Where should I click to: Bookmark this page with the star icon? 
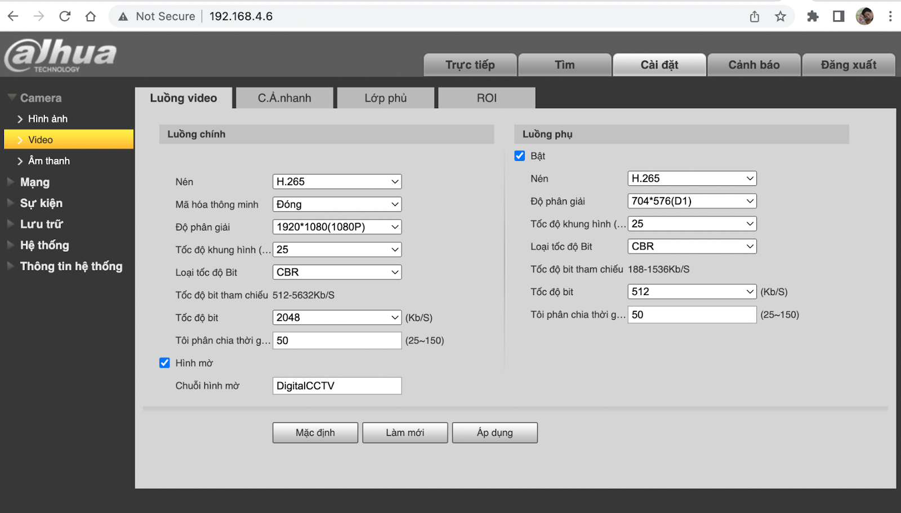point(780,16)
